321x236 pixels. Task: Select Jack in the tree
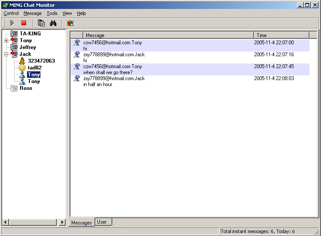[25, 54]
